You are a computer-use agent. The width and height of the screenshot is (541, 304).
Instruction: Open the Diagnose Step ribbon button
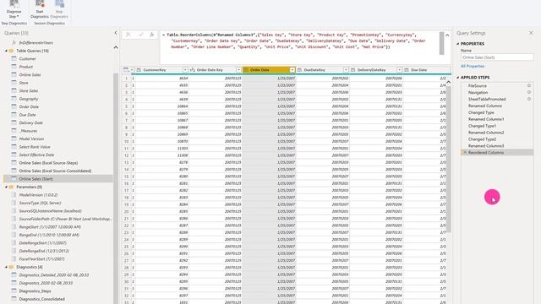tap(14, 9)
